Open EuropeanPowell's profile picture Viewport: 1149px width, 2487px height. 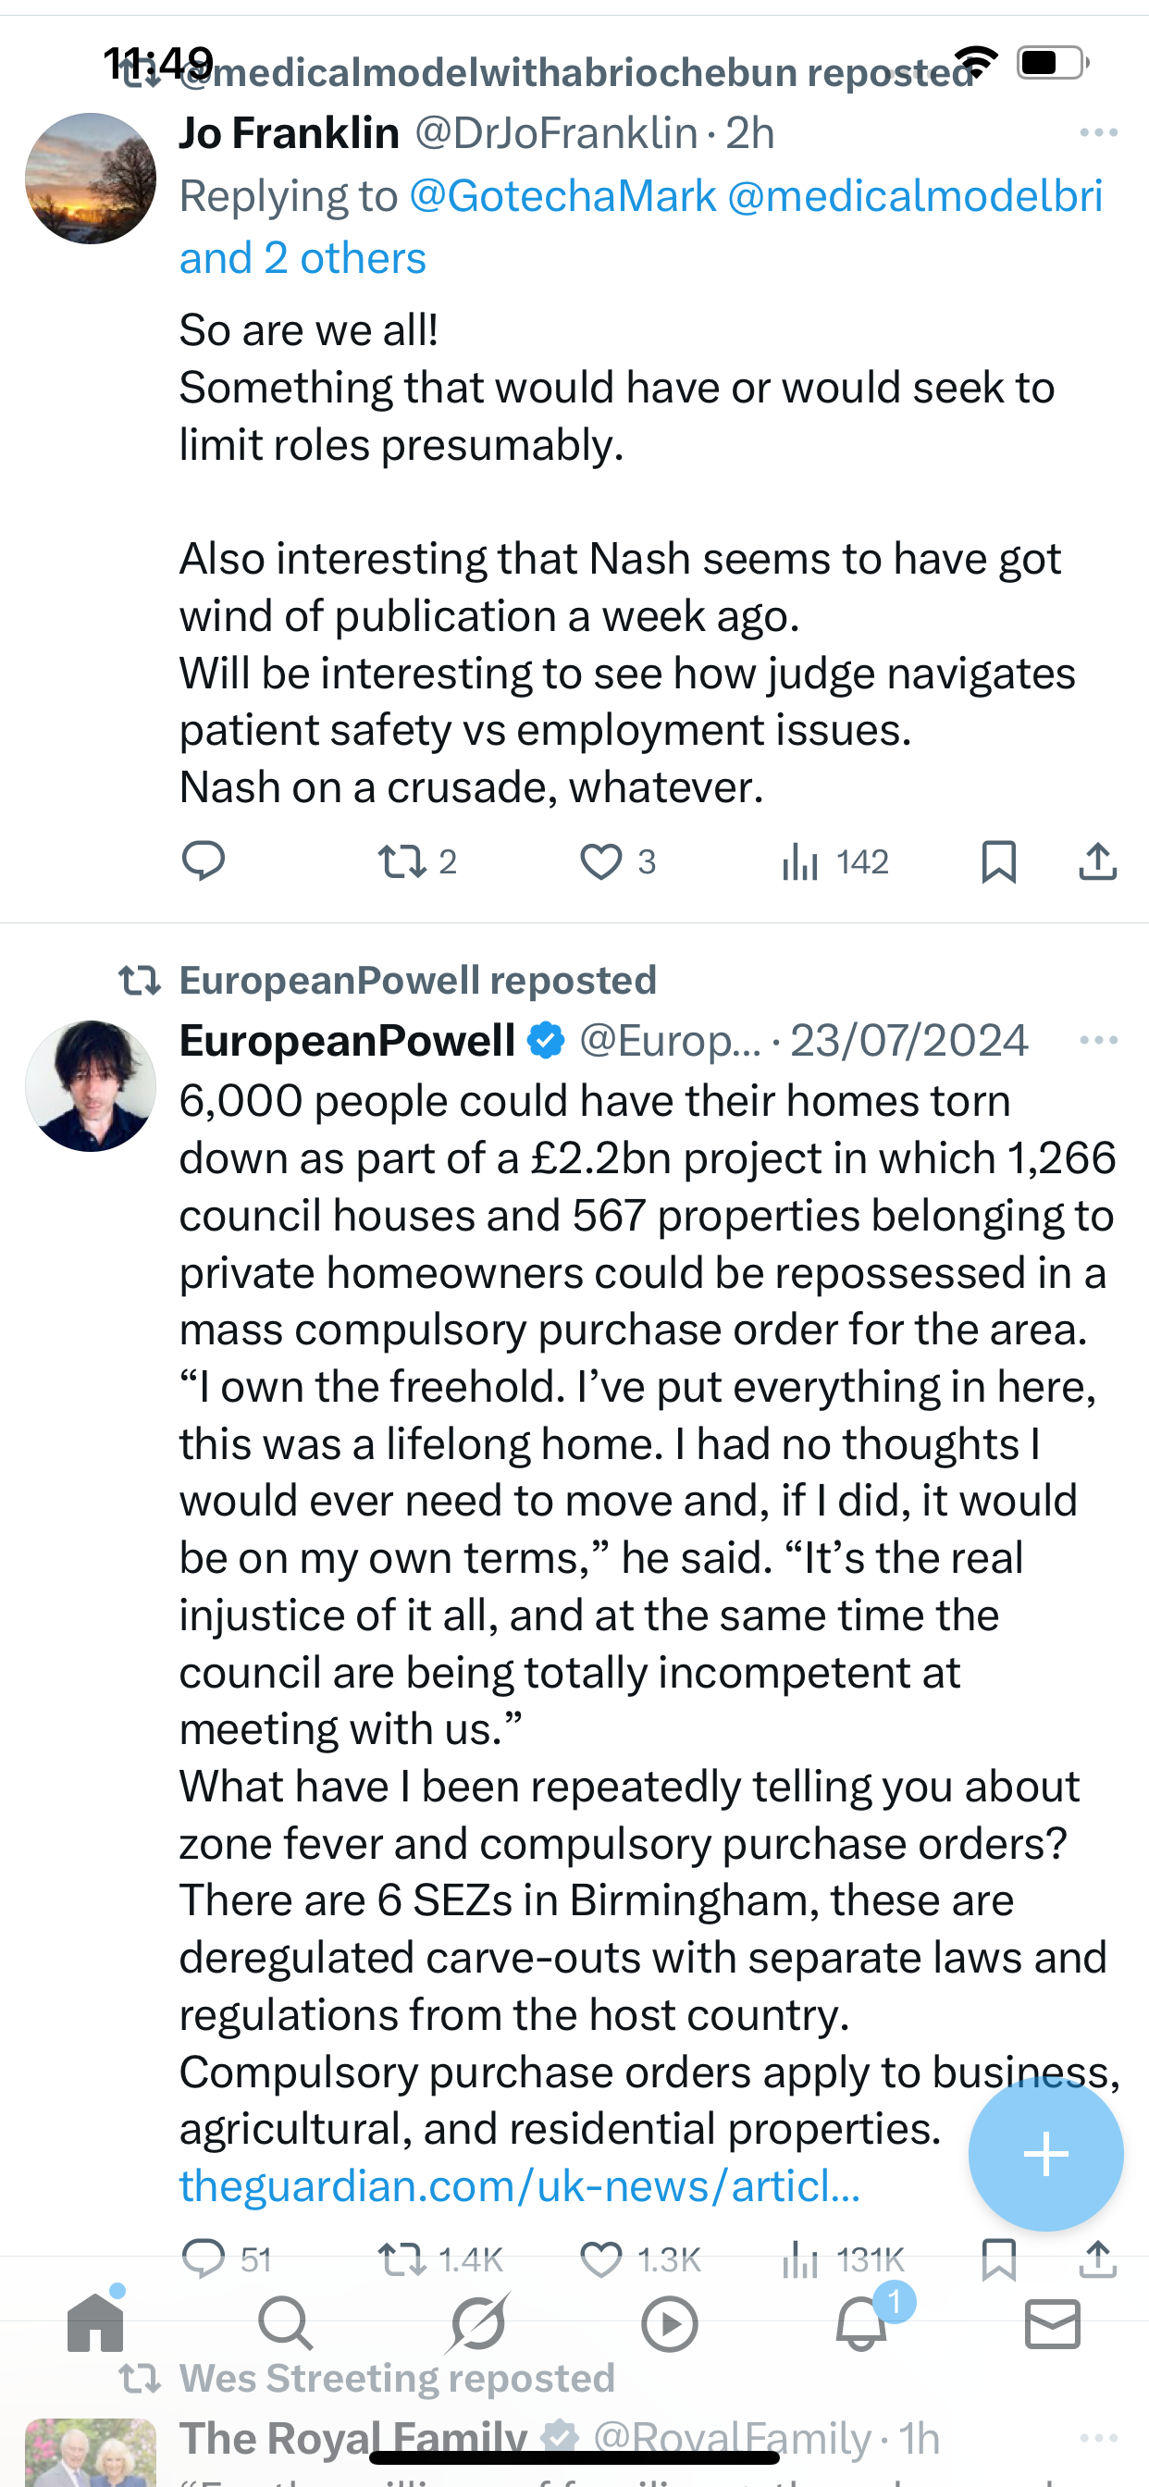(x=91, y=1086)
